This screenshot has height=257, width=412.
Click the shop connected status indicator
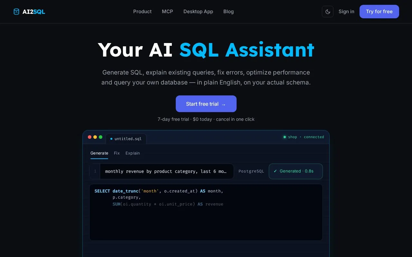click(x=304, y=137)
